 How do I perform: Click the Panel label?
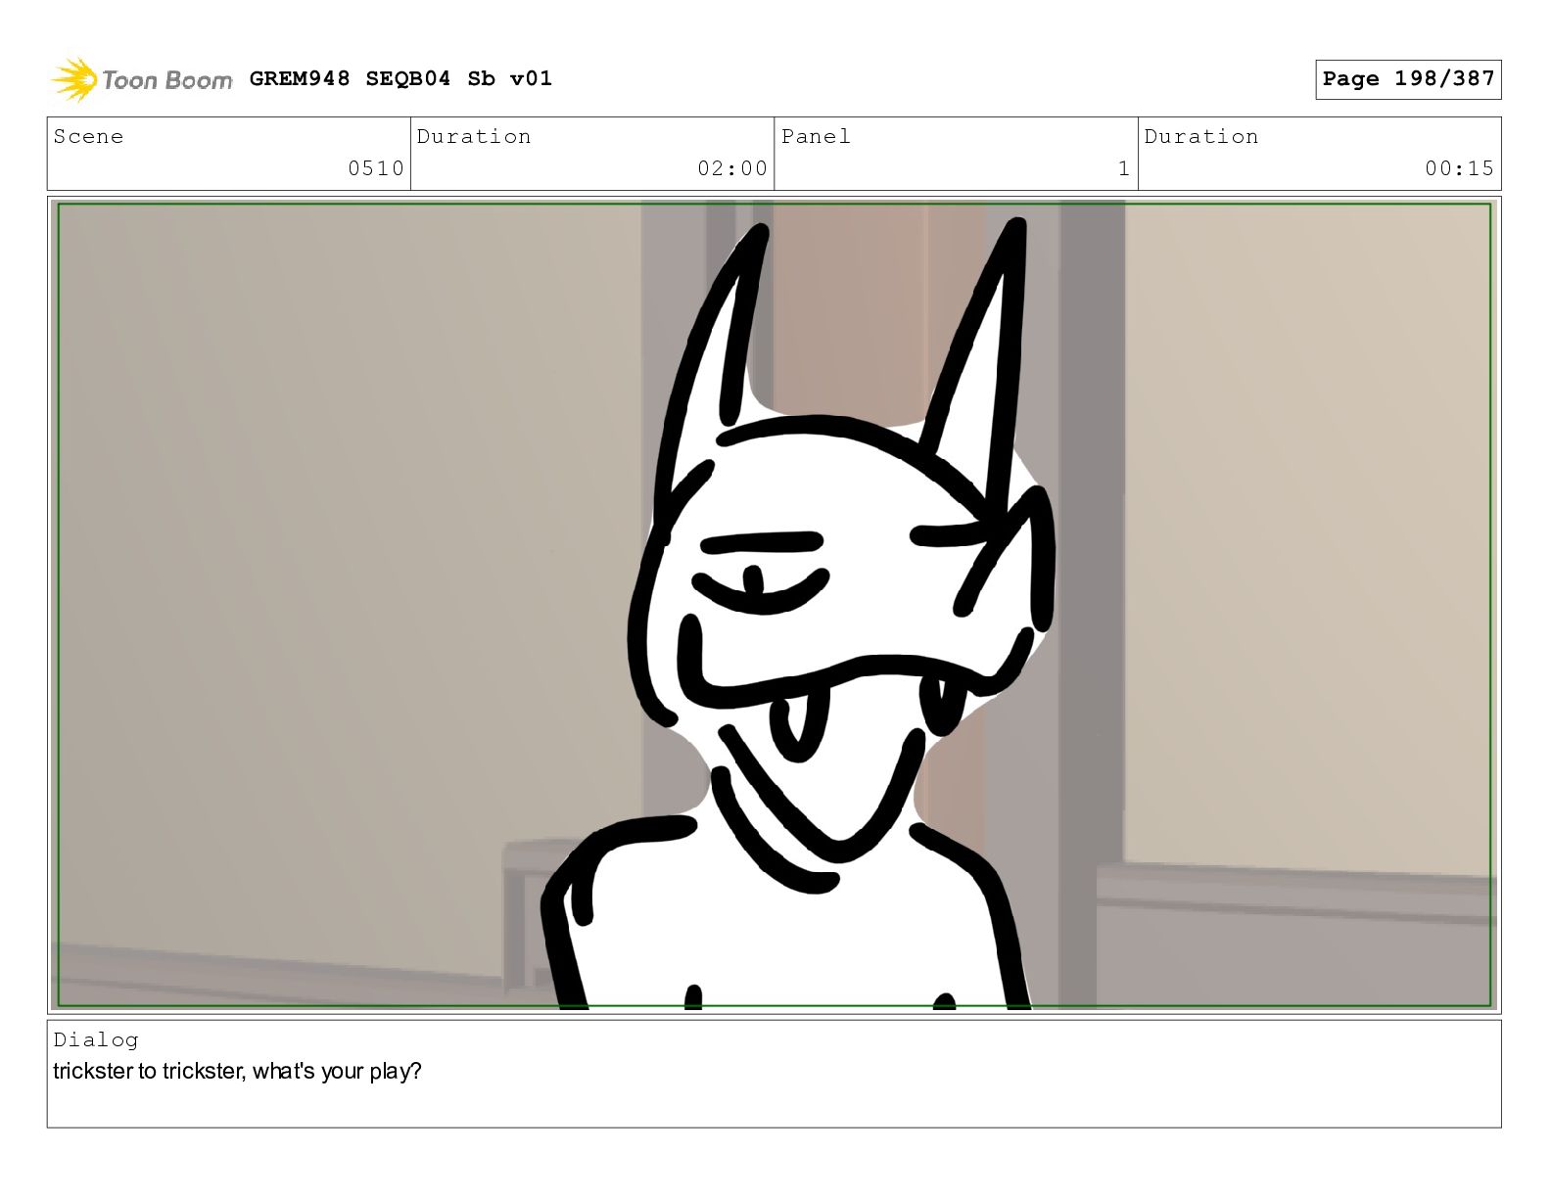[x=816, y=136]
